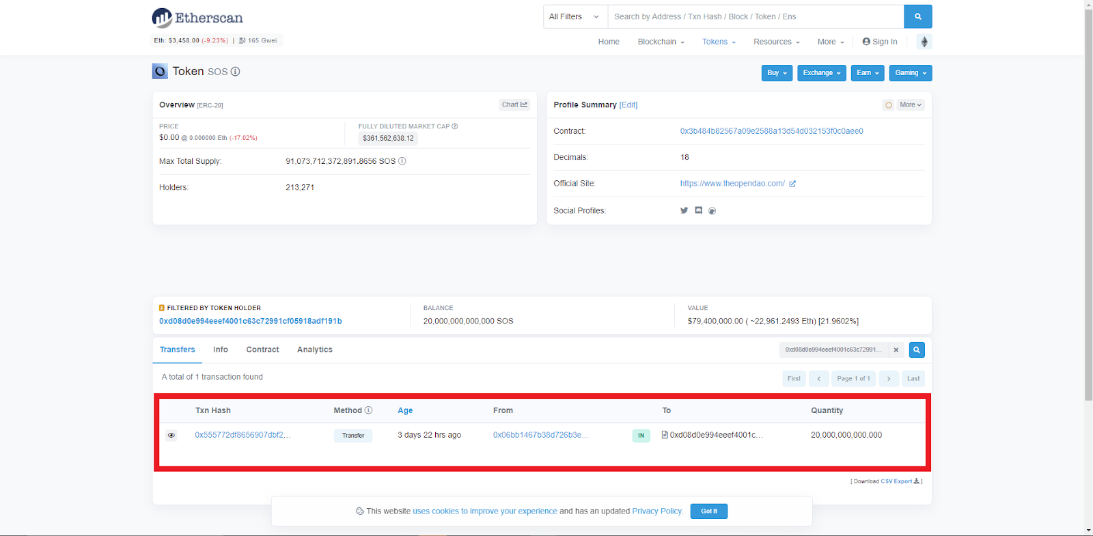The width and height of the screenshot is (1093, 536).
Task: Toggle transaction row eye preview
Action: [171, 435]
